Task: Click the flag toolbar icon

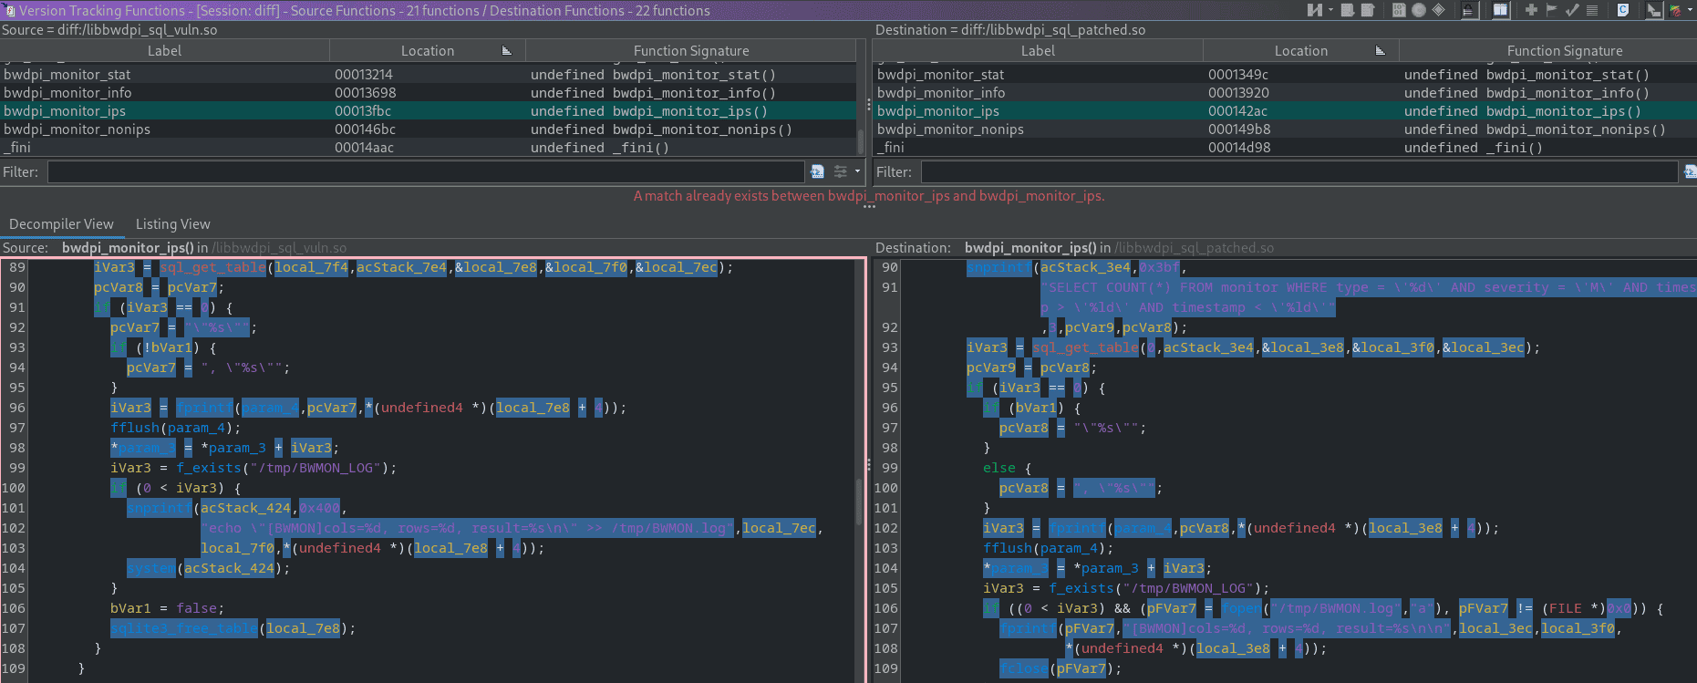Action: [x=1551, y=10]
